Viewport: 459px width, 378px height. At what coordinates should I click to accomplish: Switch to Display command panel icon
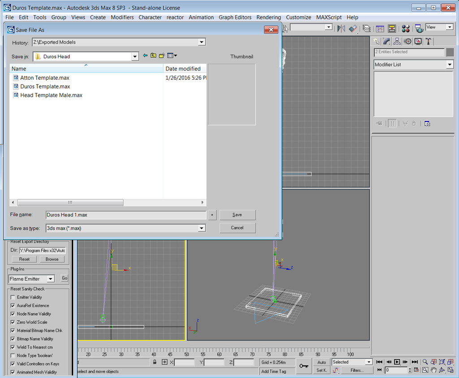click(x=418, y=42)
